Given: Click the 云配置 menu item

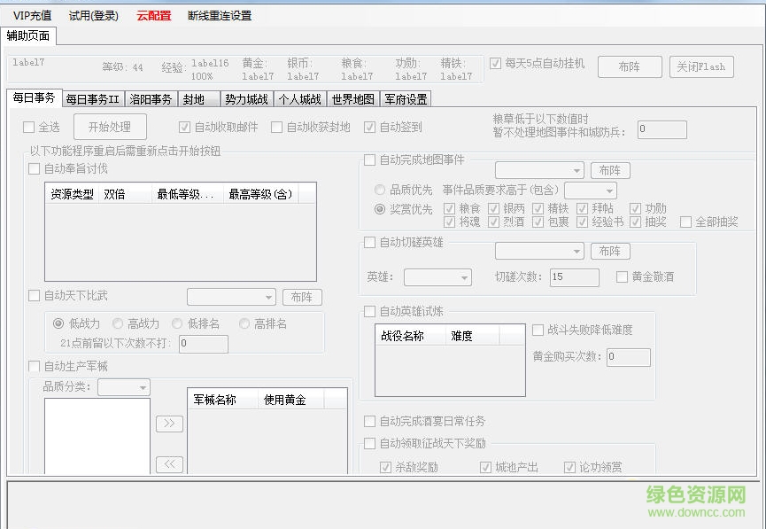Looking at the screenshot, I should click(x=153, y=14).
